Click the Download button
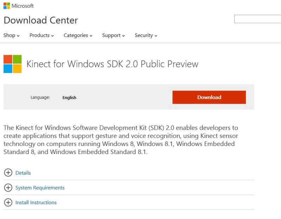Viewport: 281px width, 219px height. 209,97
